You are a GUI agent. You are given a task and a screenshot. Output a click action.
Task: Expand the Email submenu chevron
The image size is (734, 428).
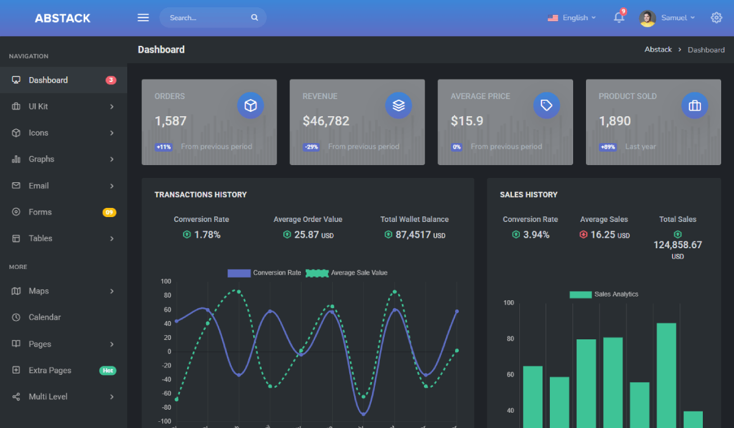pos(112,186)
